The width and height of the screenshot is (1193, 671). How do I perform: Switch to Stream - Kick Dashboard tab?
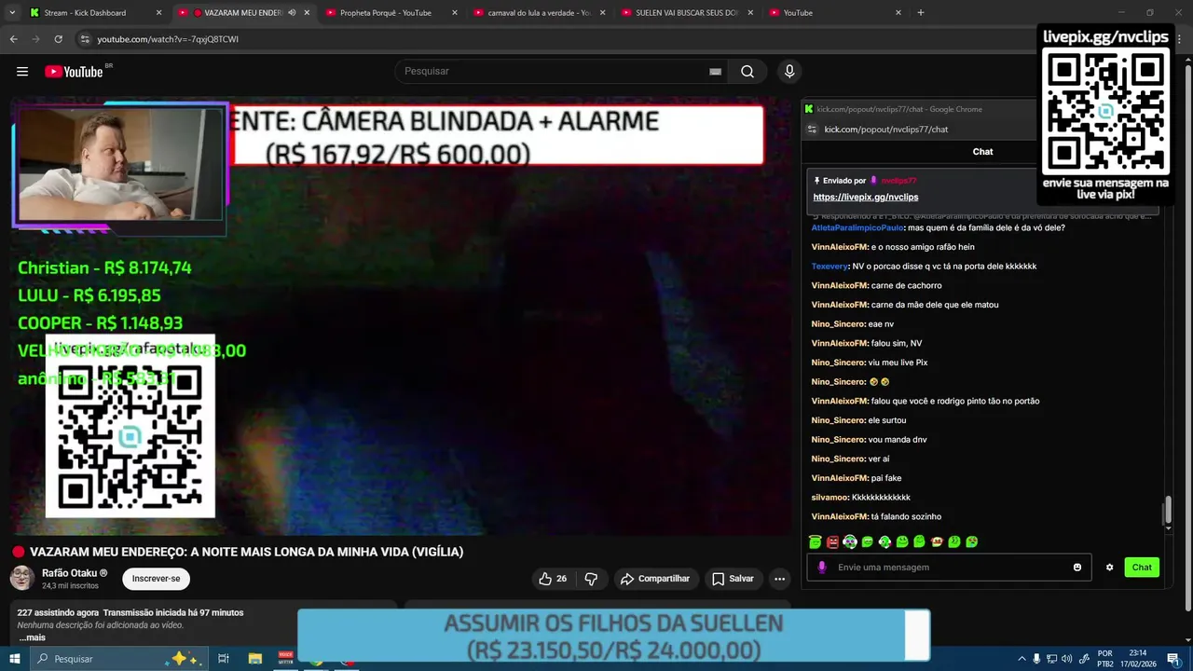tap(93, 13)
